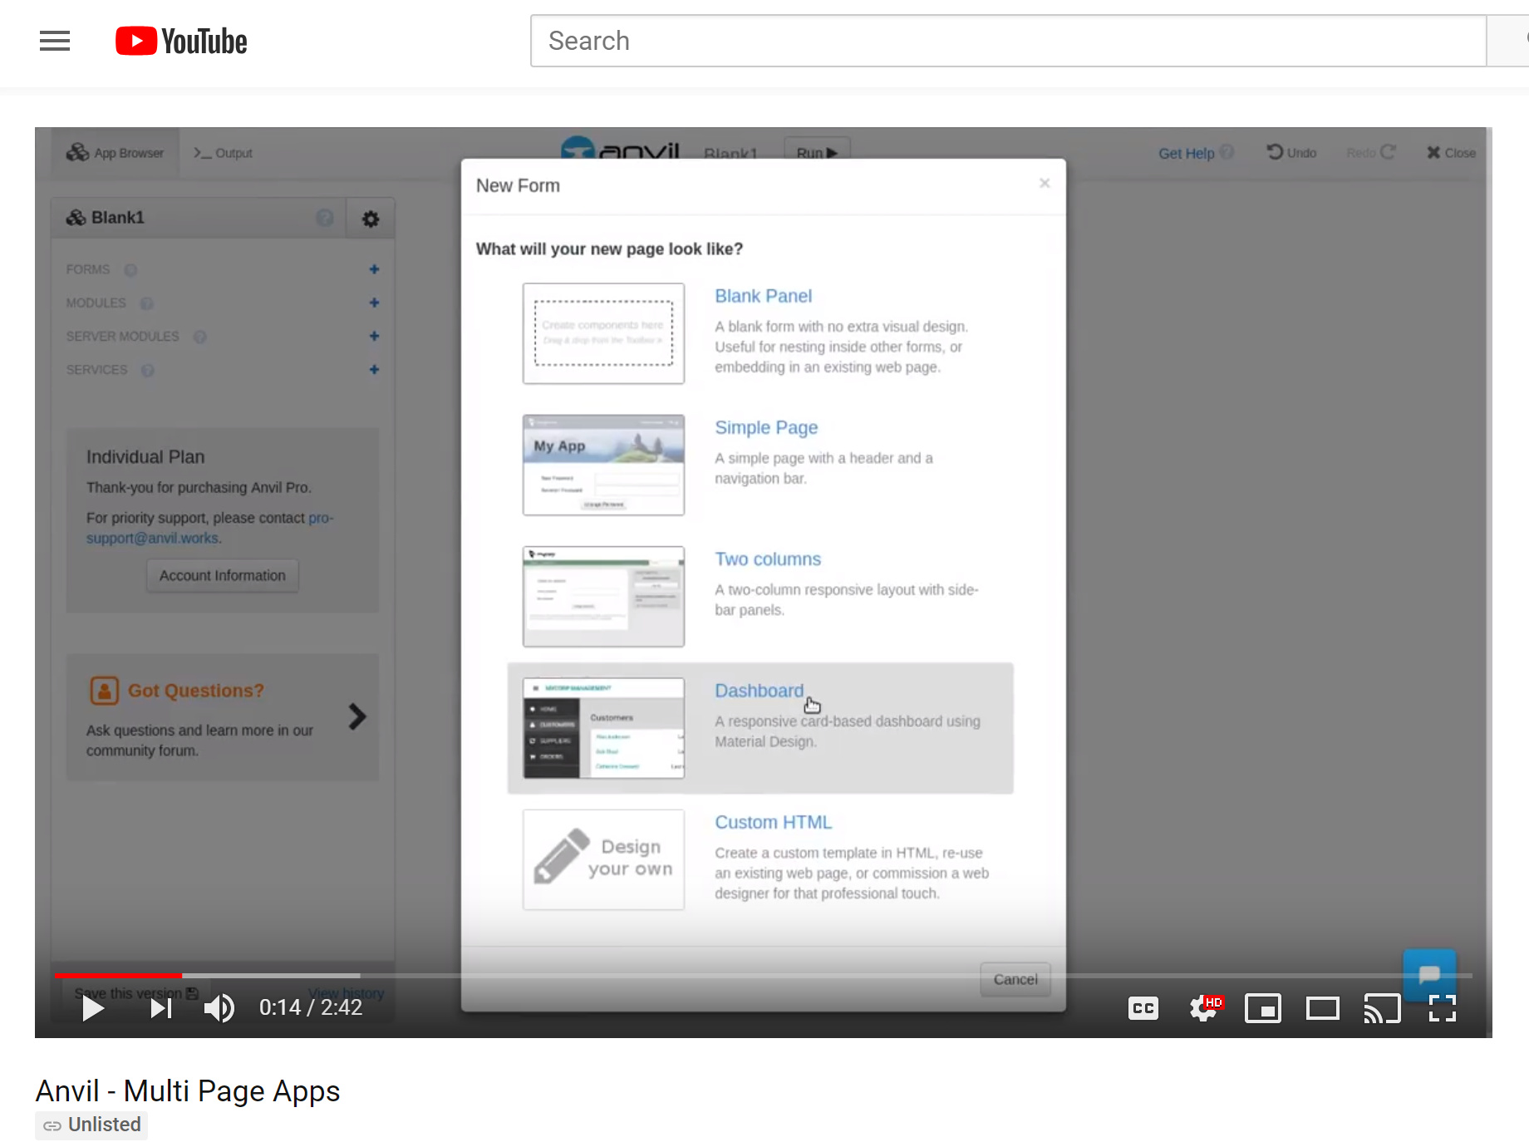This screenshot has width=1529, height=1142.
Task: Show help for FORMS section
Action: [x=130, y=270]
